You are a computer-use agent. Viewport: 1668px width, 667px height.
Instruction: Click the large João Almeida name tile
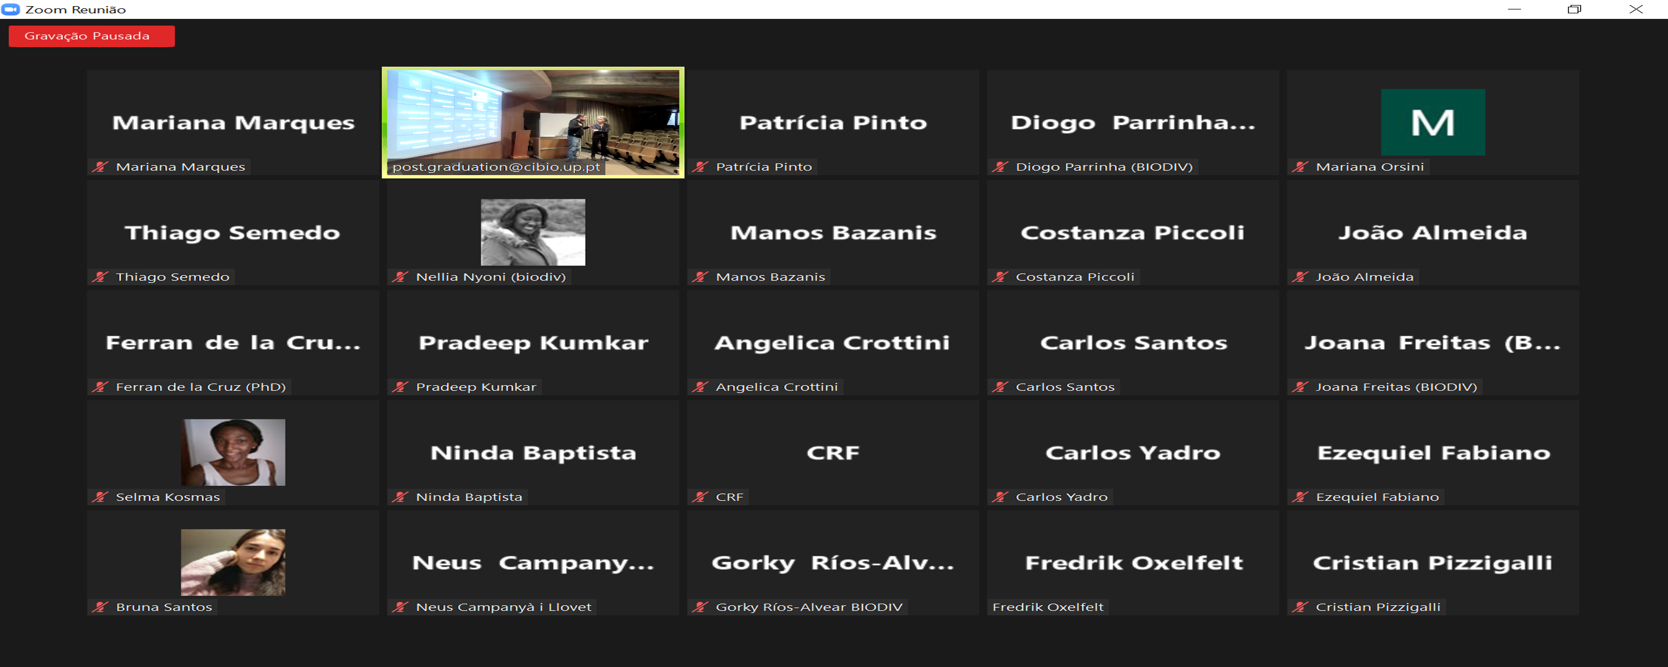pos(1433,232)
